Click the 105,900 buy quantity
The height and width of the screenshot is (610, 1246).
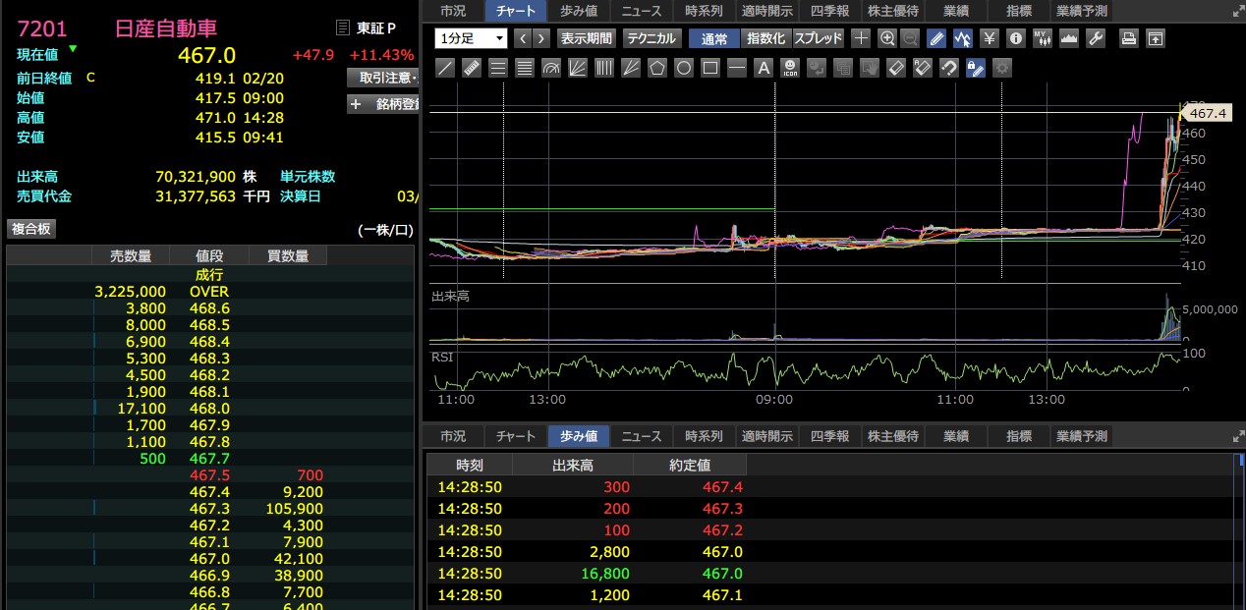pos(295,509)
